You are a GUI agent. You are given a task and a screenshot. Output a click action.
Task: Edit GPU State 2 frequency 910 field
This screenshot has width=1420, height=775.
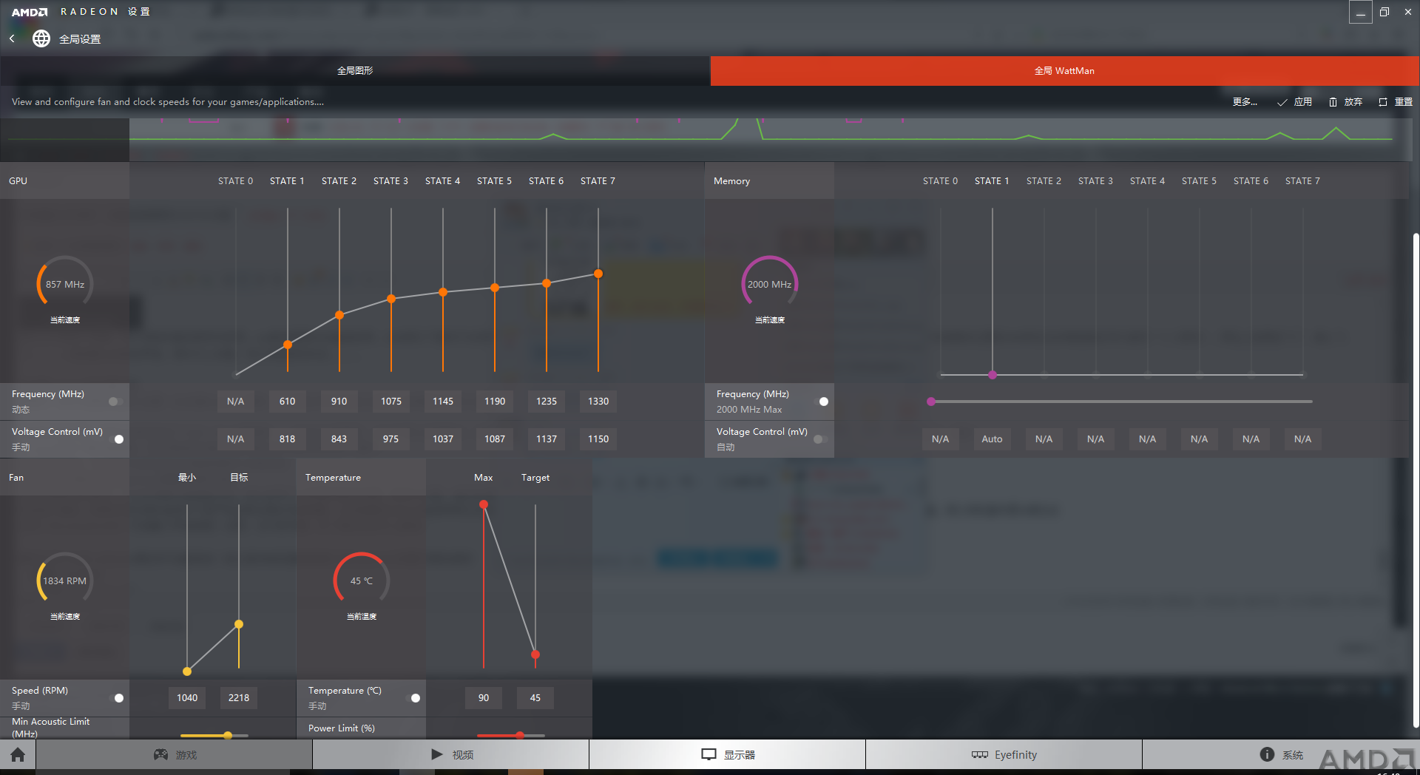pos(339,402)
